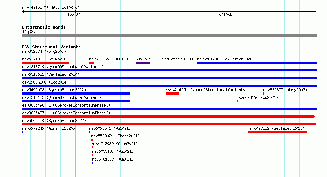Open esv3635497 (1000GenomesConsortiumPhase3) label

pos(66,113)
